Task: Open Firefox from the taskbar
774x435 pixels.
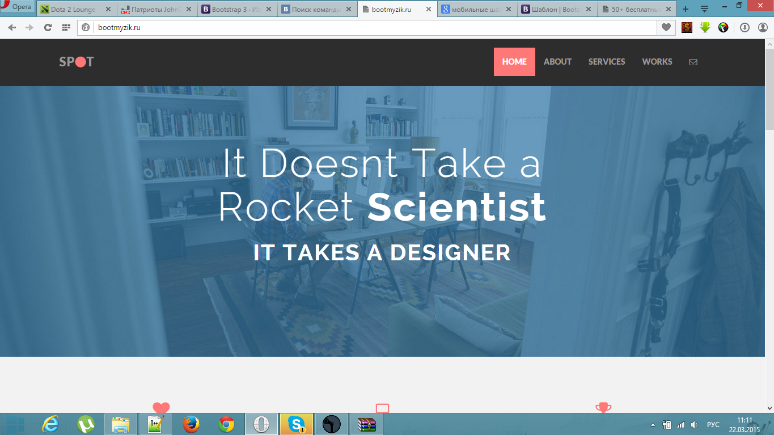Action: (x=191, y=424)
